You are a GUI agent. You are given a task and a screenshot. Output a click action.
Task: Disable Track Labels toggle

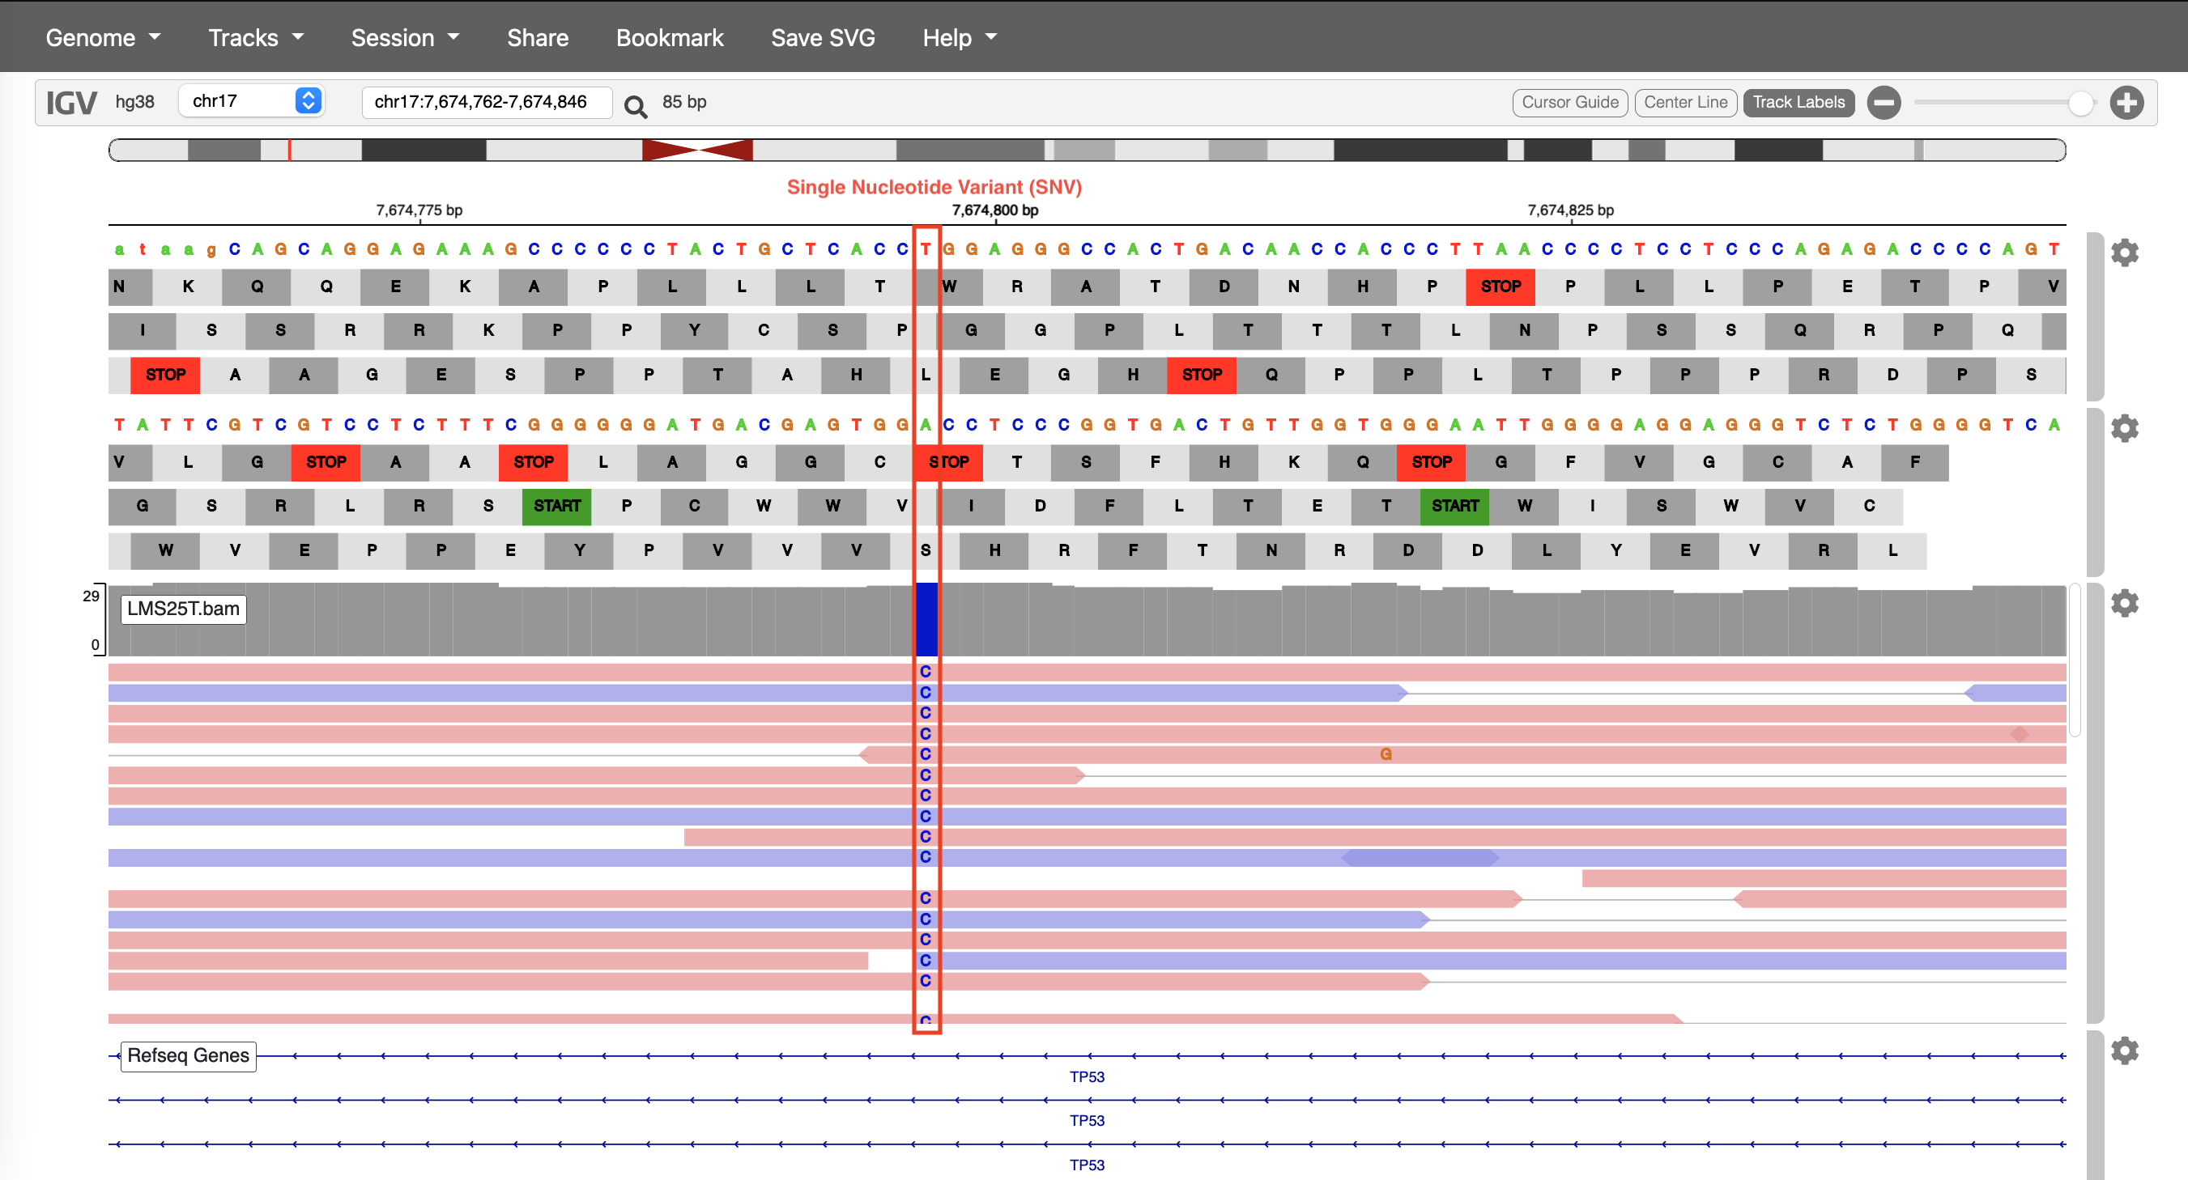click(1798, 103)
